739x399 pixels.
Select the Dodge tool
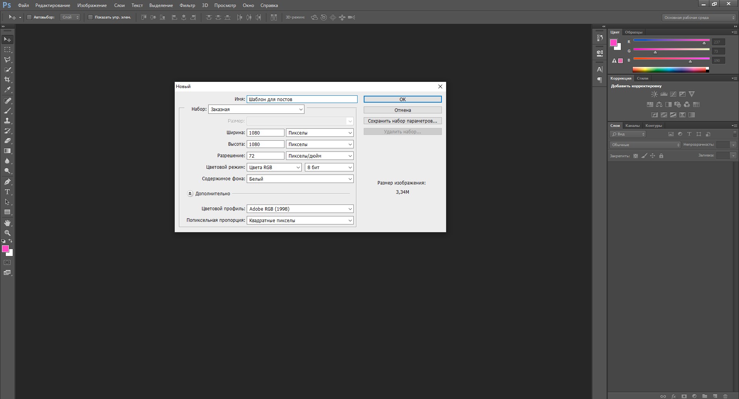point(7,171)
